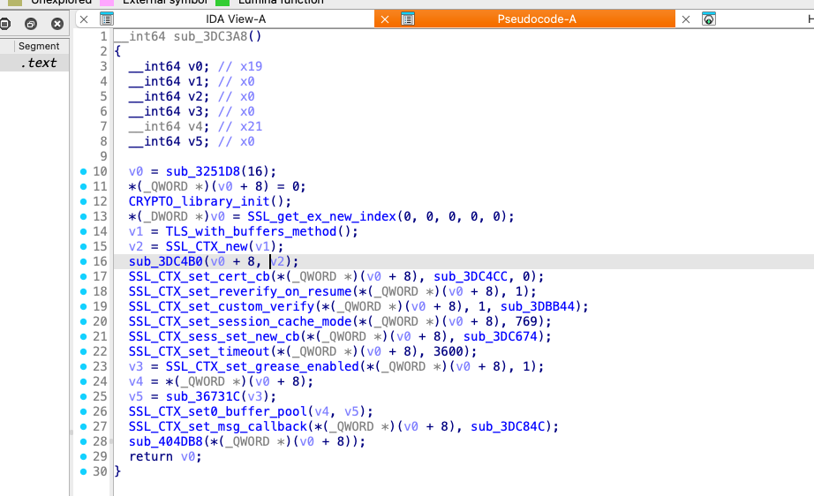Screen dimensions: 814x496
Task: Toggle breakpoint dot on line 27
Action: [x=83, y=426]
